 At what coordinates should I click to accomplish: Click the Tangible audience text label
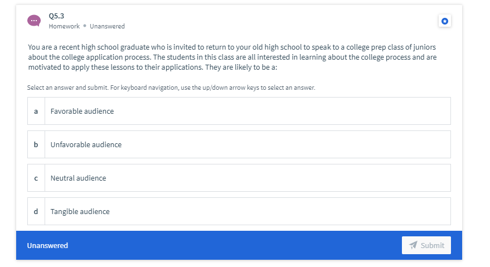[80, 211]
